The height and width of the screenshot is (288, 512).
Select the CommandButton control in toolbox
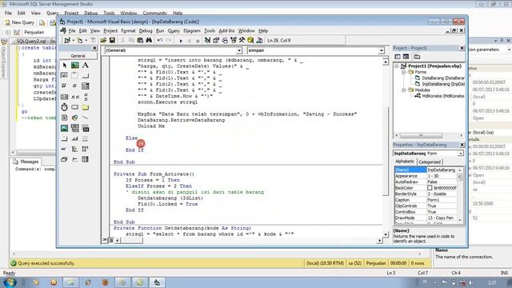click(x=86, y=76)
